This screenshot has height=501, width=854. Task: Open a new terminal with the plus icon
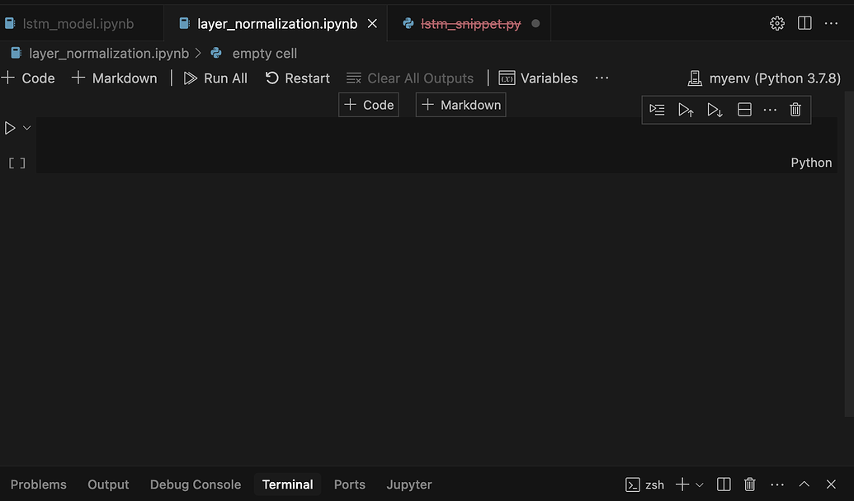(682, 484)
